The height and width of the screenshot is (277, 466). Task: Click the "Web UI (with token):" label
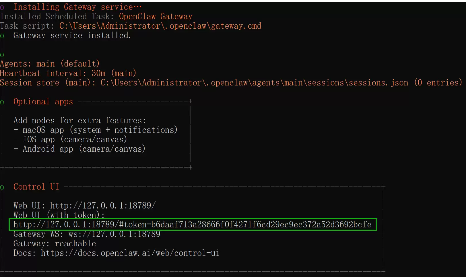59,215
